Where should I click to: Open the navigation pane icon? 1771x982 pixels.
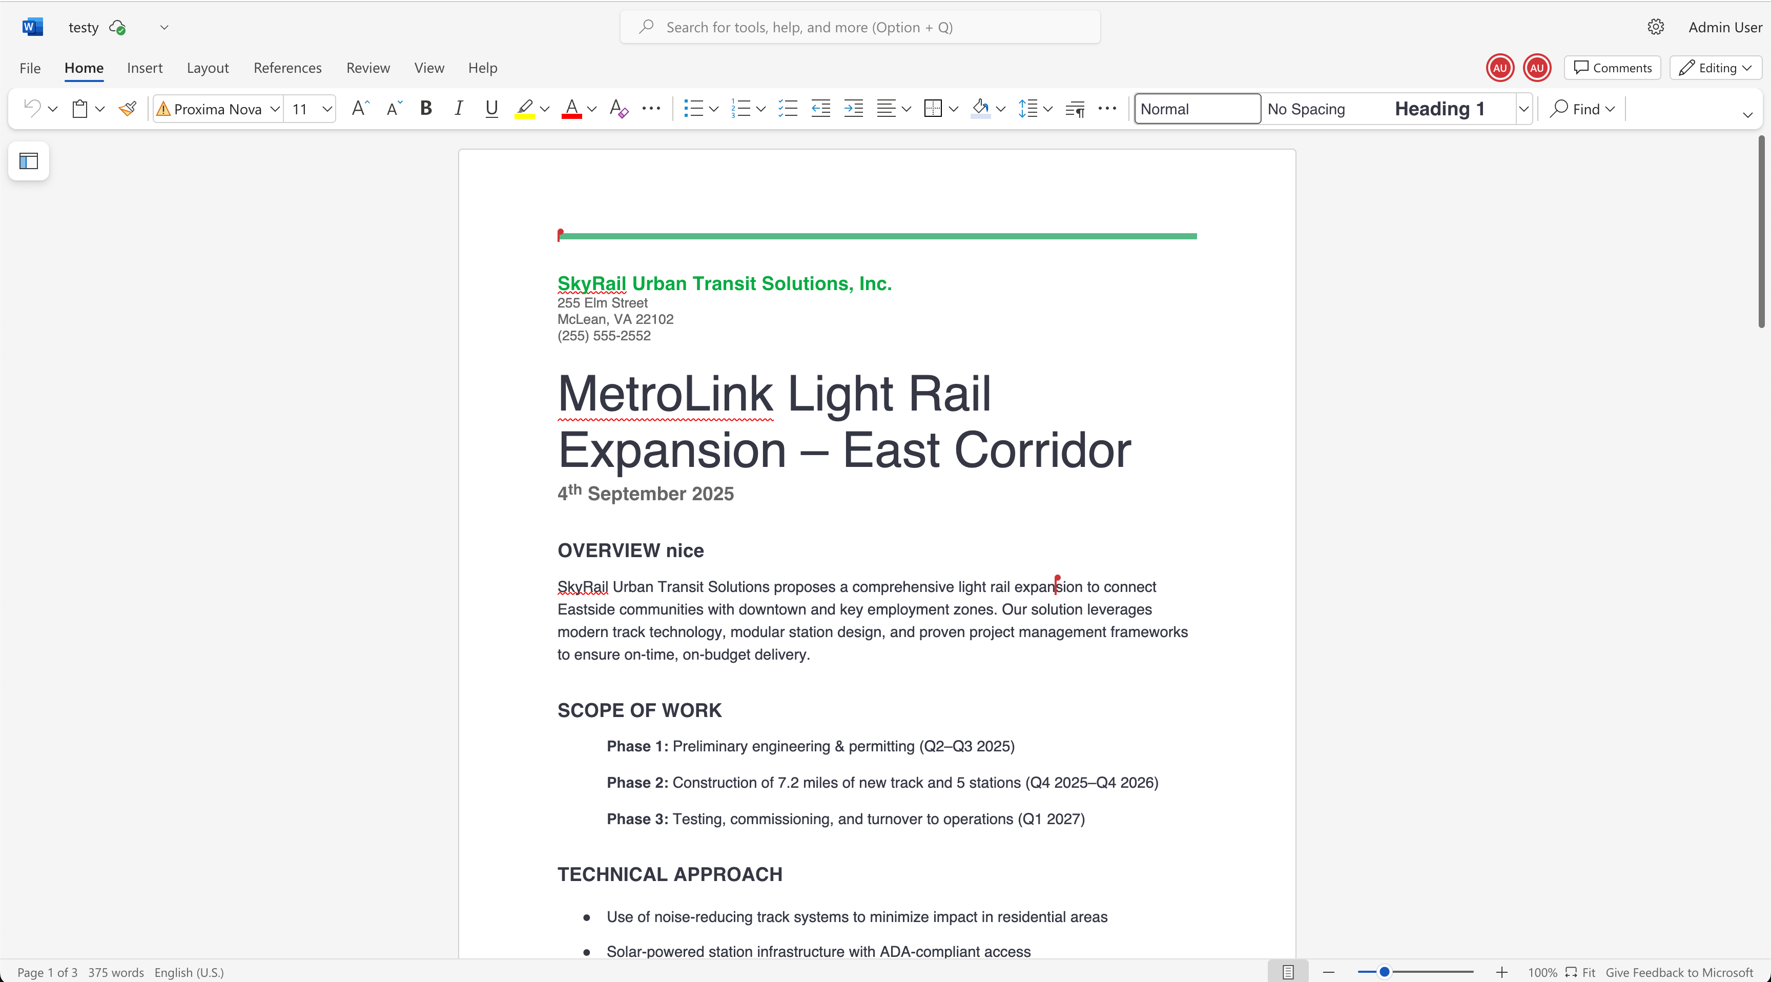[28, 161]
